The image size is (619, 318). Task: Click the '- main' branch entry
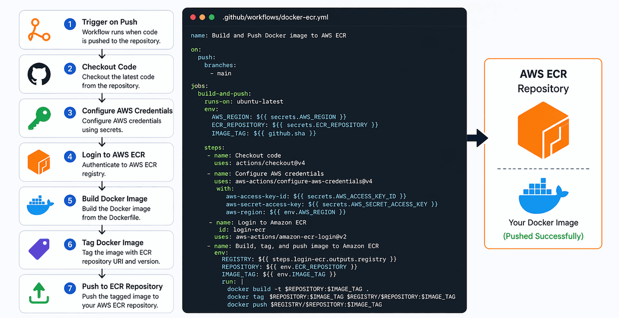point(221,73)
